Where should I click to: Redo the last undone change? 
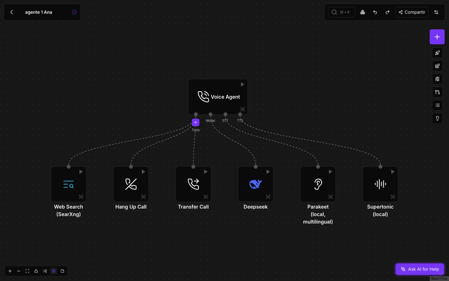pyautogui.click(x=388, y=12)
